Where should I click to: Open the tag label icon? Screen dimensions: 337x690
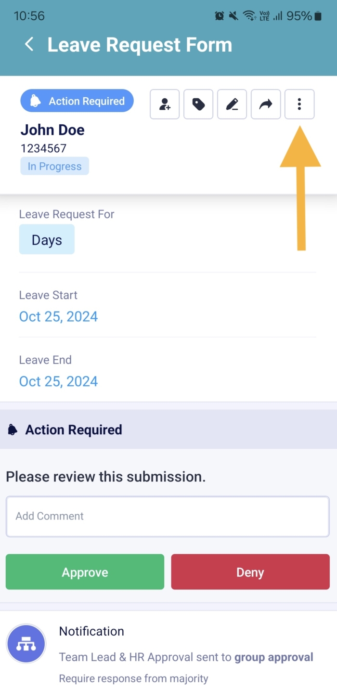[198, 104]
